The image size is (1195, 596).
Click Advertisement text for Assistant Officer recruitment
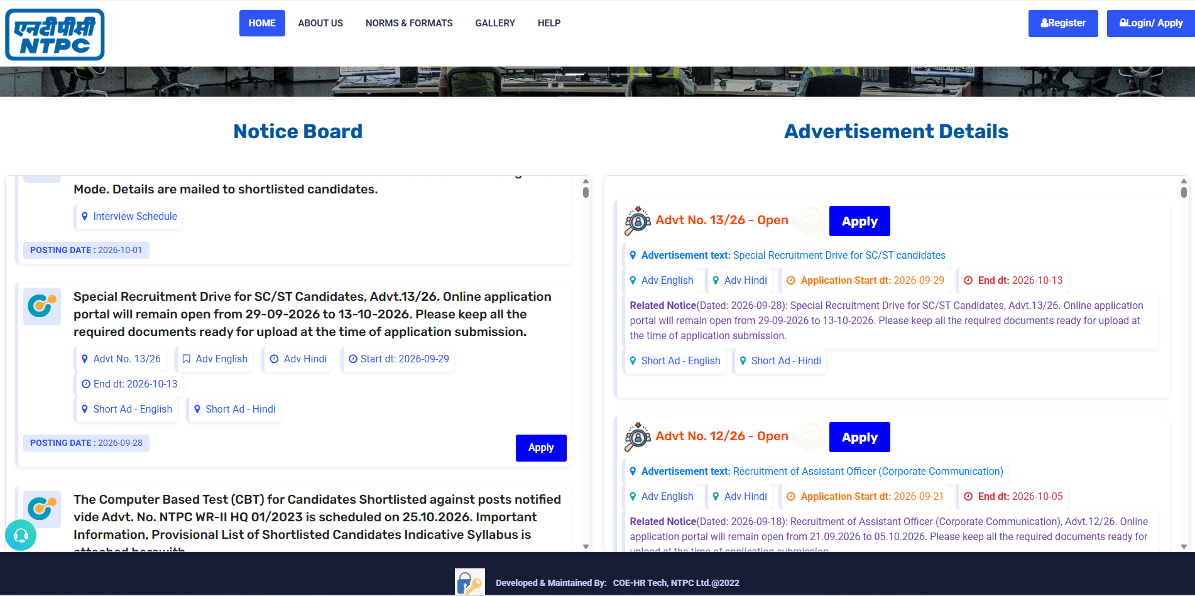point(816,471)
